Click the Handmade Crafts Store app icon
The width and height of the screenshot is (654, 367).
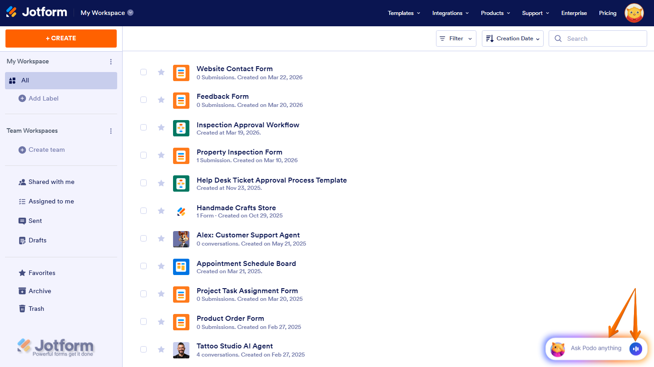click(181, 211)
